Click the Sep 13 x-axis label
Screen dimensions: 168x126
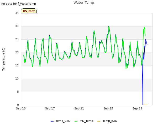pos(21,108)
